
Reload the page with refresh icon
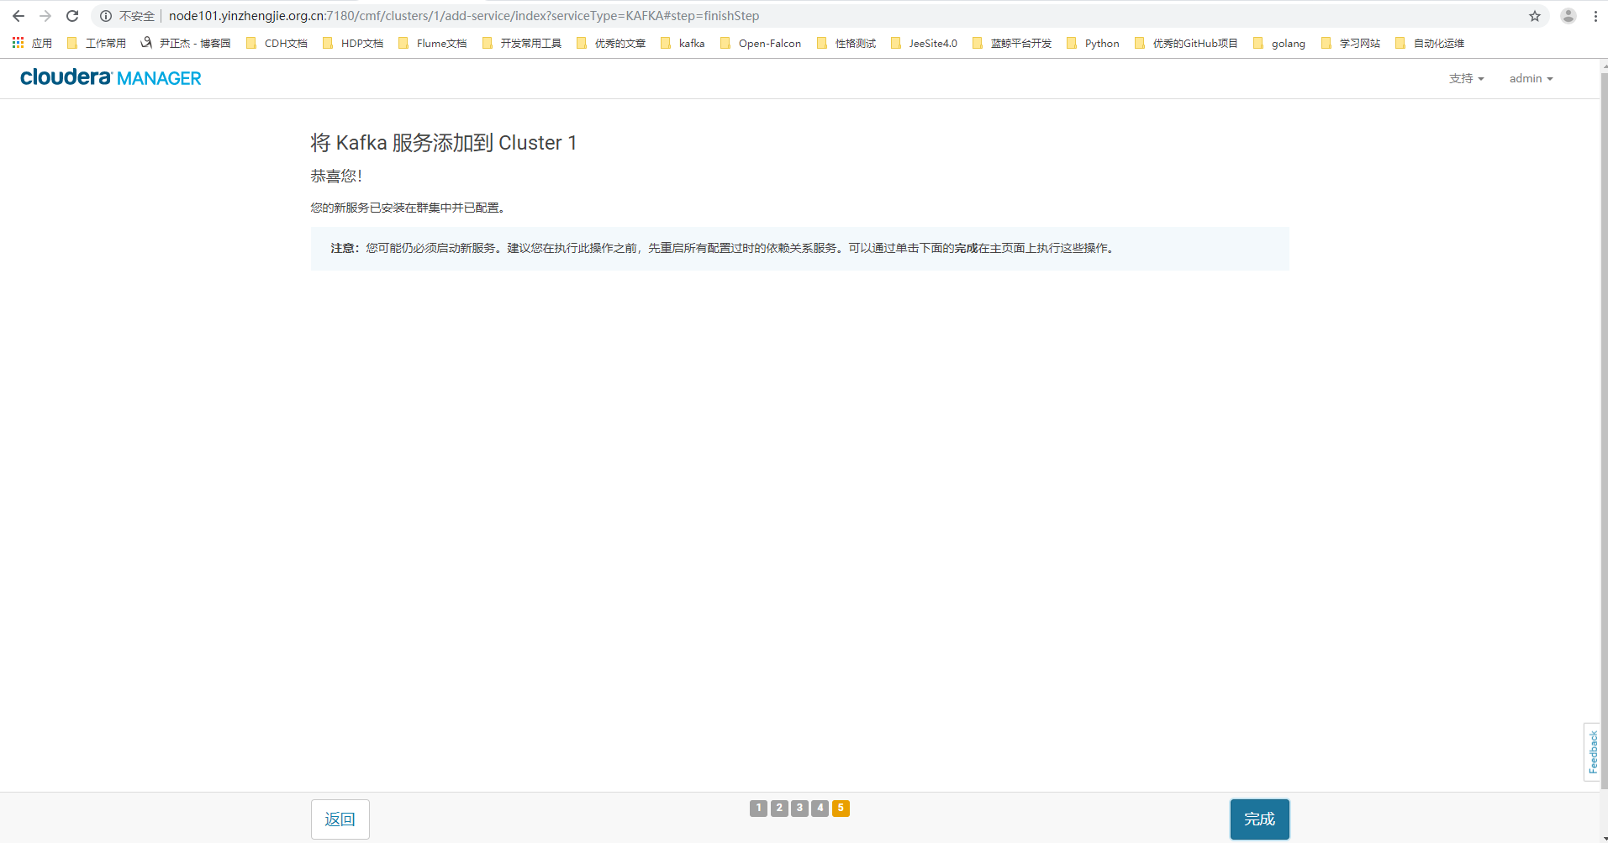click(72, 16)
